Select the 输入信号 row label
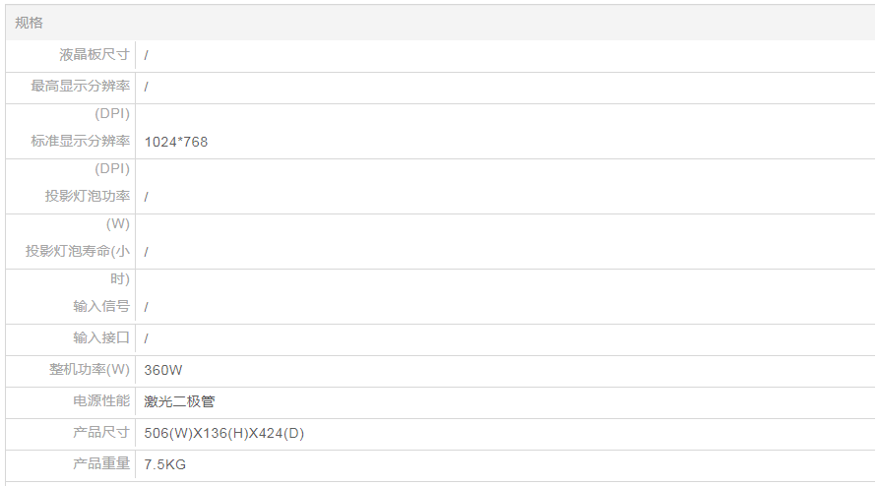This screenshot has height=486, width=878. coord(101,307)
